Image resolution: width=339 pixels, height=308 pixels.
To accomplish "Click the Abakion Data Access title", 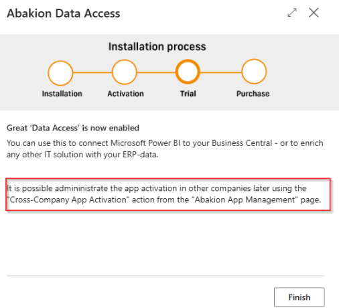I will coord(64,13).
